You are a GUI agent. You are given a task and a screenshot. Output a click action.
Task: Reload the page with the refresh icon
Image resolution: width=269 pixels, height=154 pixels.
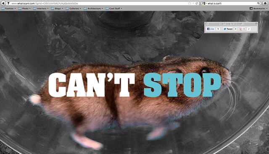pos(197,3)
